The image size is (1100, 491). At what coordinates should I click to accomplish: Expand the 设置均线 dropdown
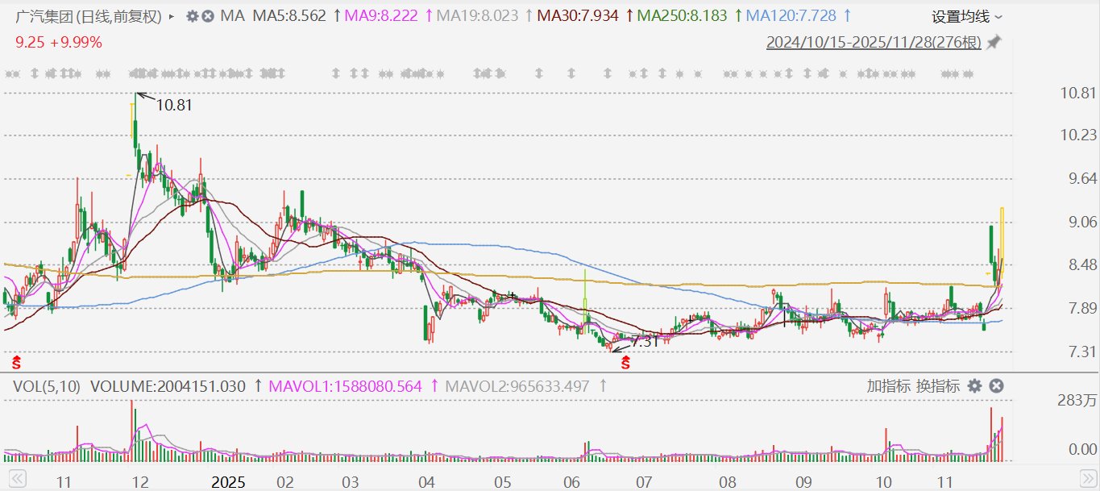tap(967, 16)
